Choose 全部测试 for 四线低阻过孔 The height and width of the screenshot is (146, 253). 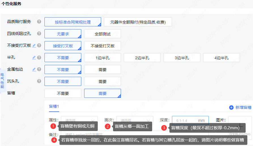point(102,34)
